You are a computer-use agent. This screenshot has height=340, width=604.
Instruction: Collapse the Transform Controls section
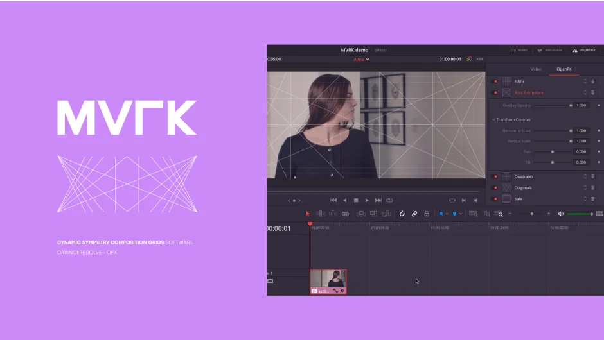tap(493, 119)
